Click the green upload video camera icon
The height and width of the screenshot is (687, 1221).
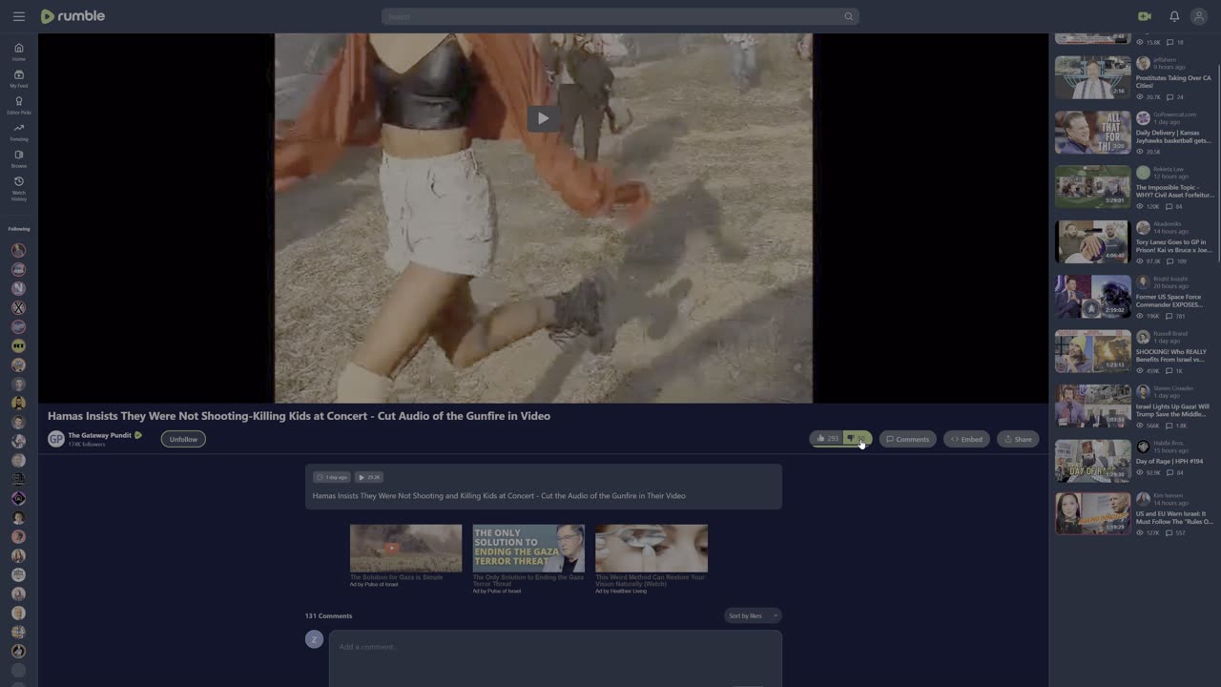(1145, 16)
